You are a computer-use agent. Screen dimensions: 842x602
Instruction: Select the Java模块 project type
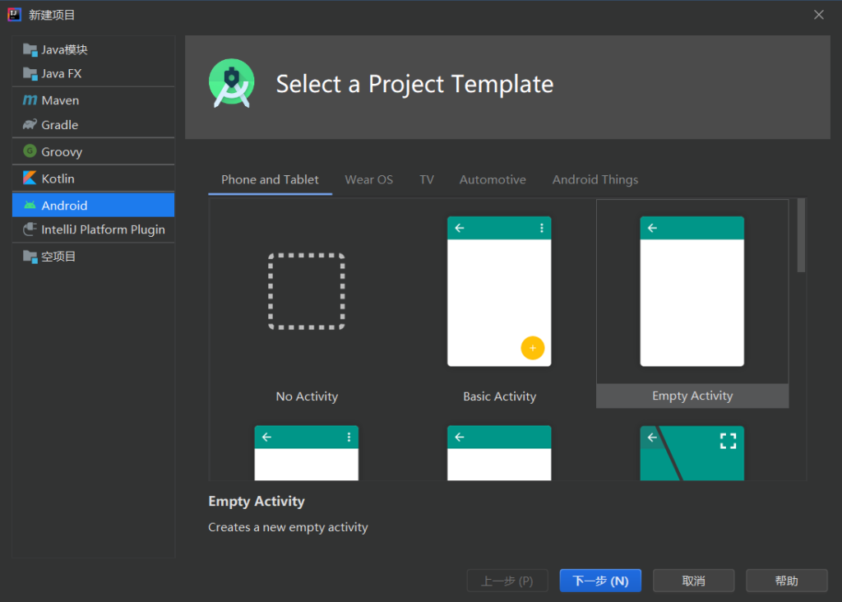click(x=94, y=50)
